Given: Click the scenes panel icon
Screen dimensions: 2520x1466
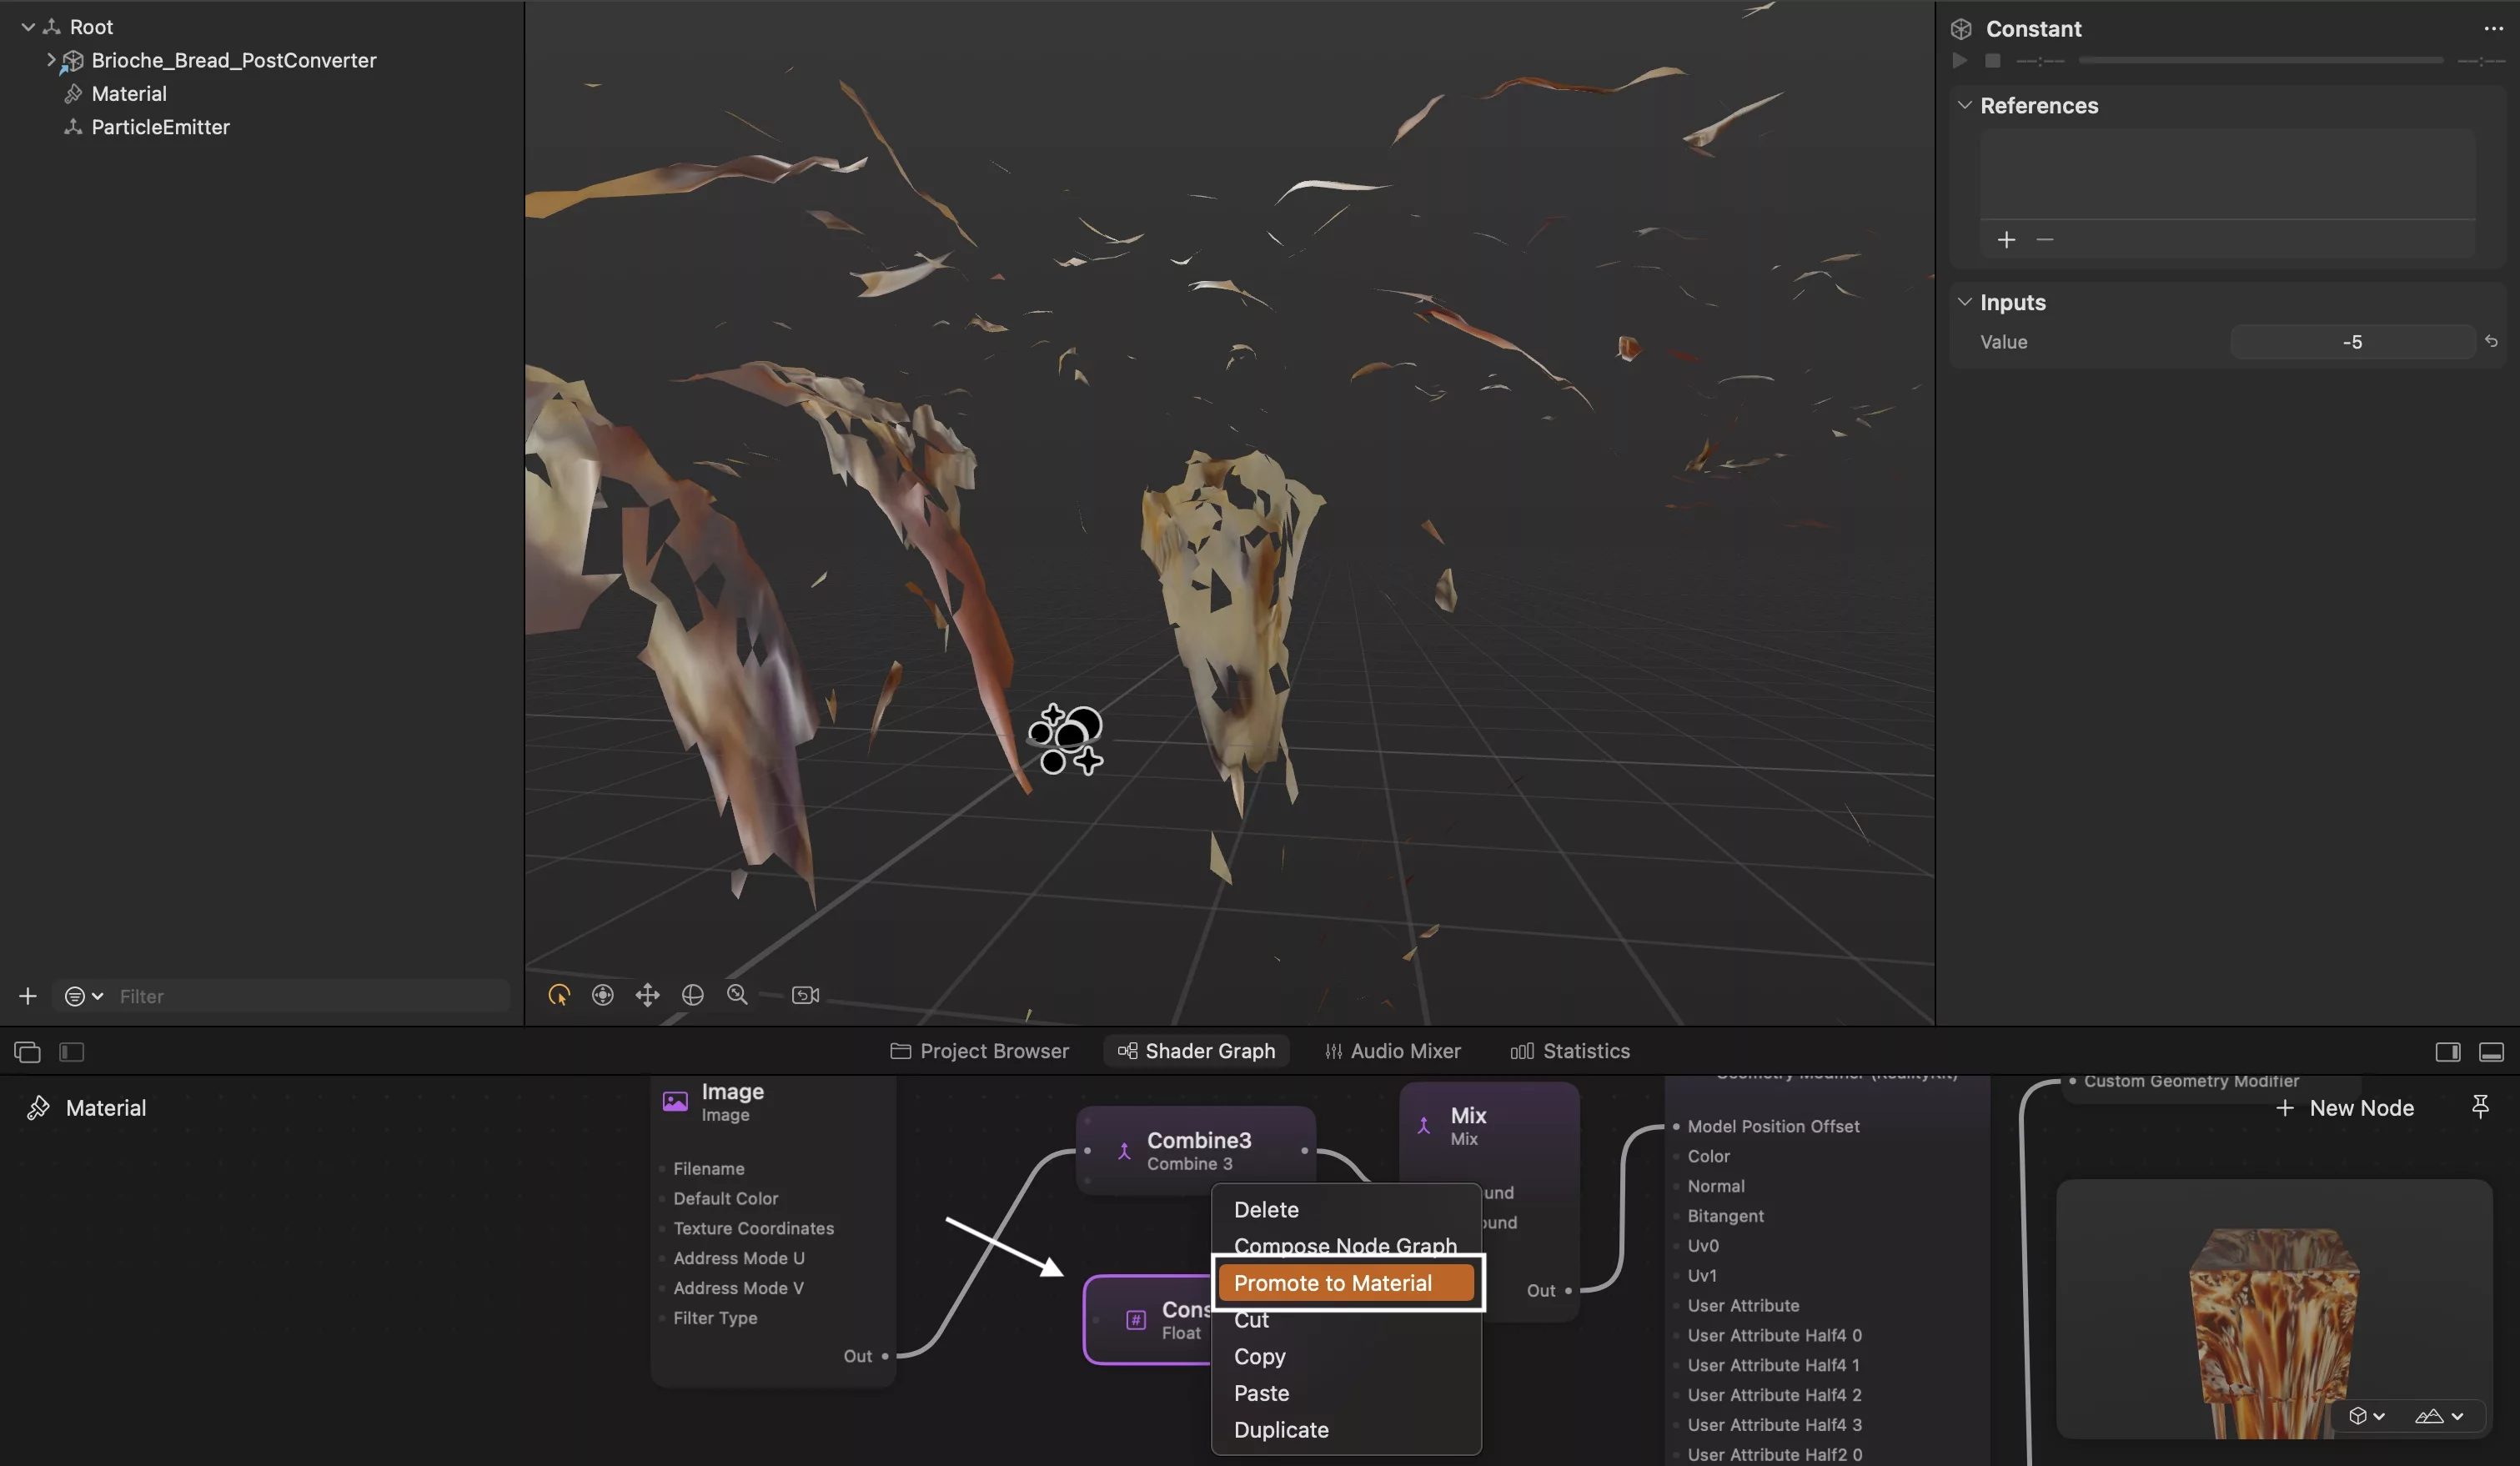Looking at the screenshot, I should pyautogui.click(x=27, y=1051).
